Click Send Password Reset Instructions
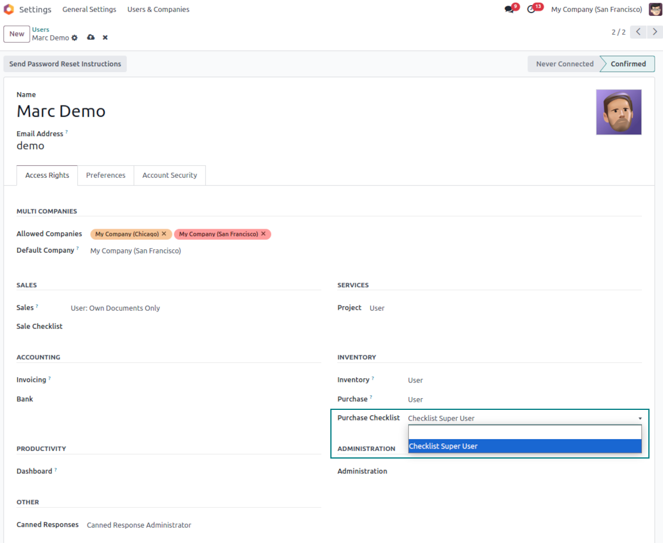The image size is (663, 543). (65, 63)
